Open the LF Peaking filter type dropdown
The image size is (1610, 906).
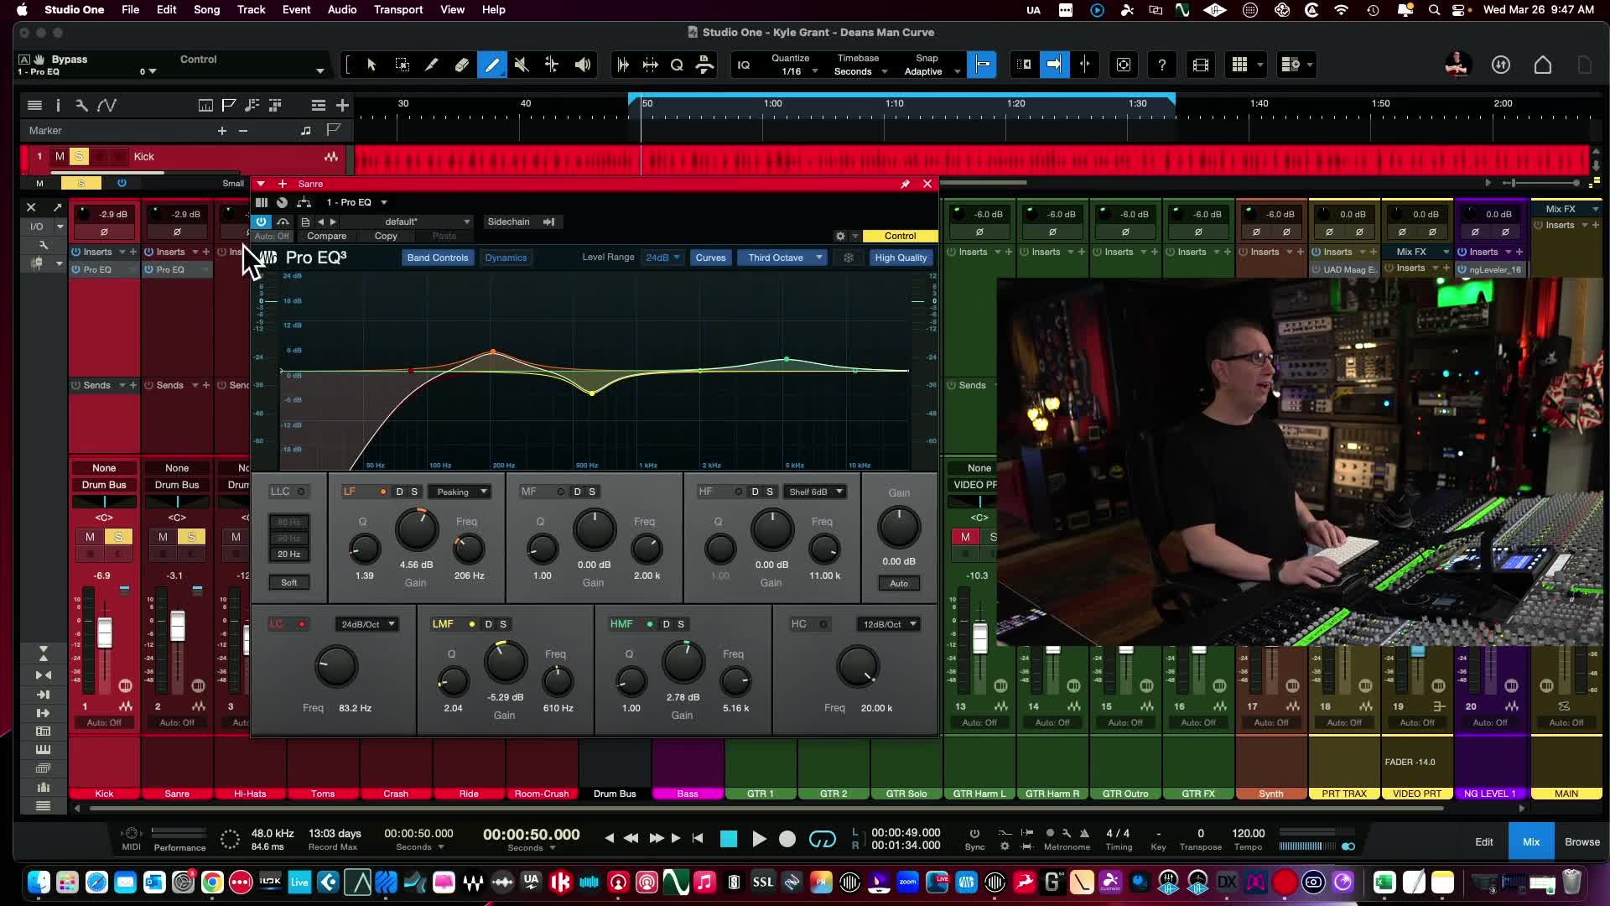pos(460,492)
